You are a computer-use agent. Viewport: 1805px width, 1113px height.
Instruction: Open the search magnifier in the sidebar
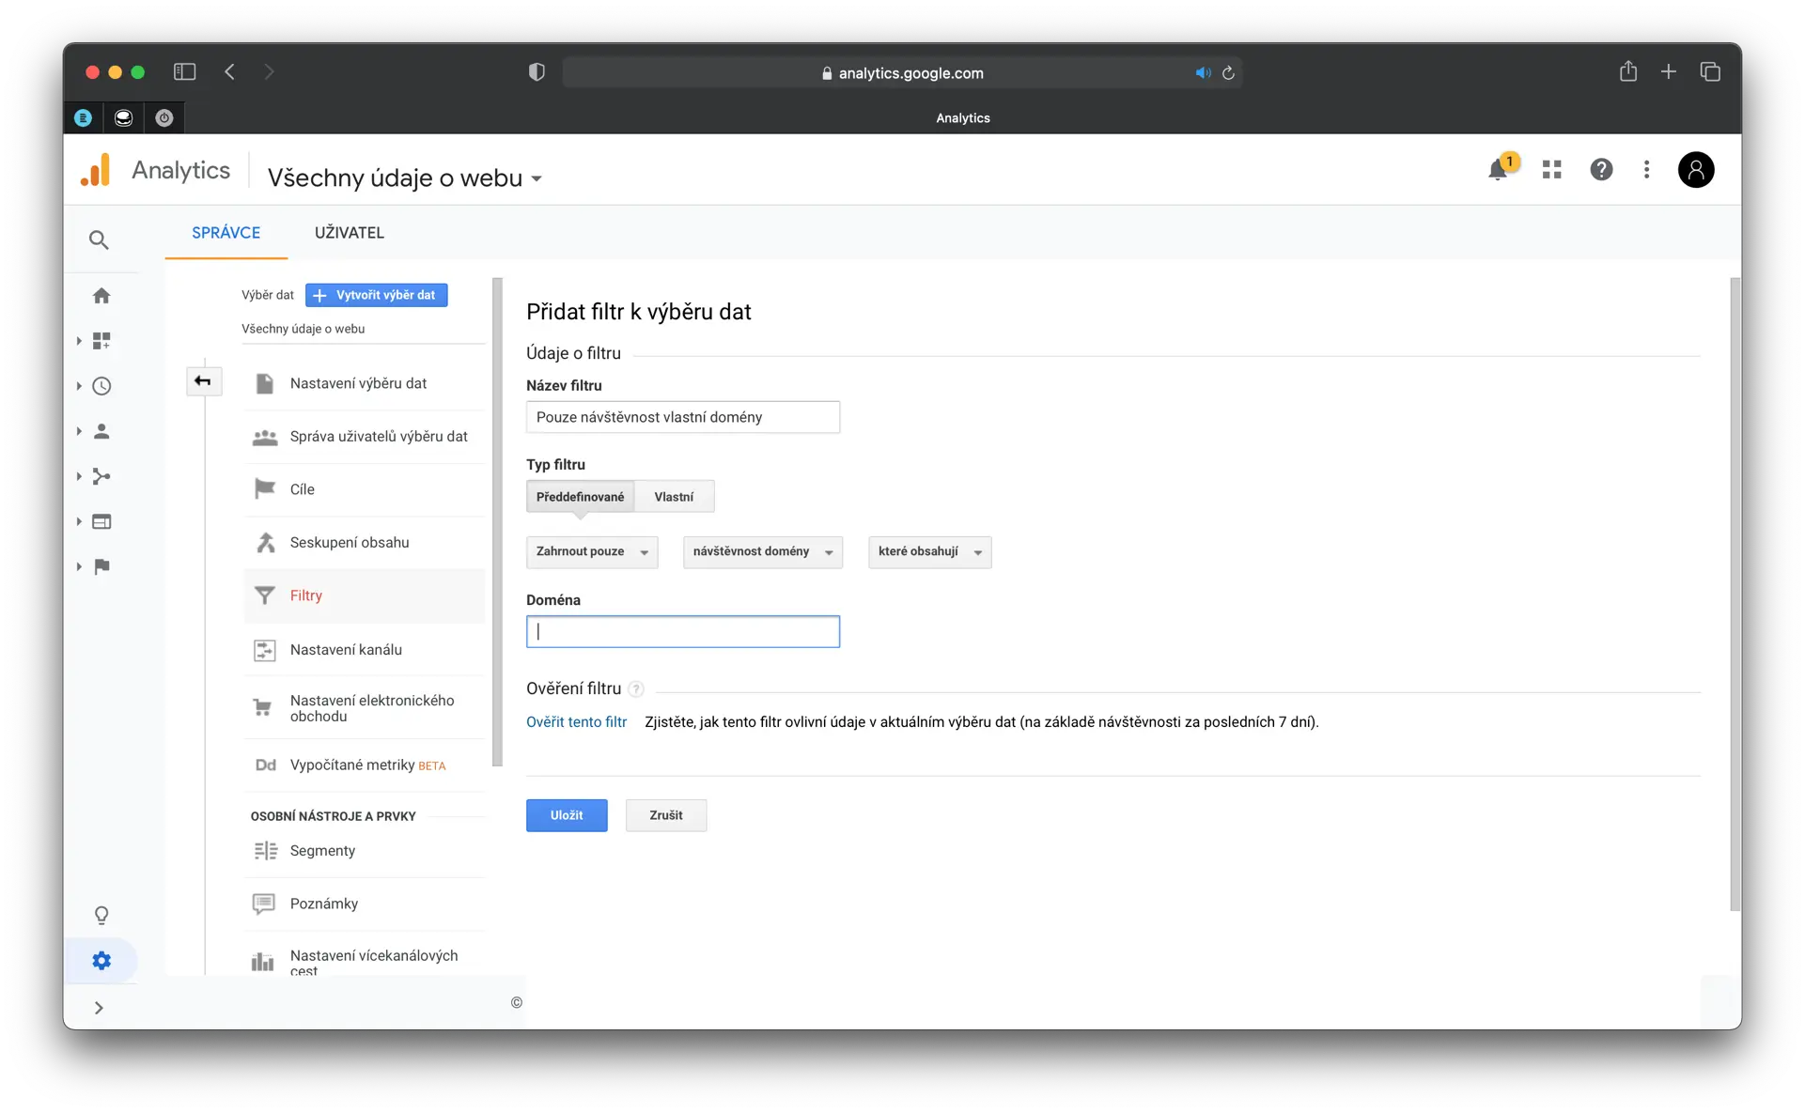pyautogui.click(x=99, y=240)
